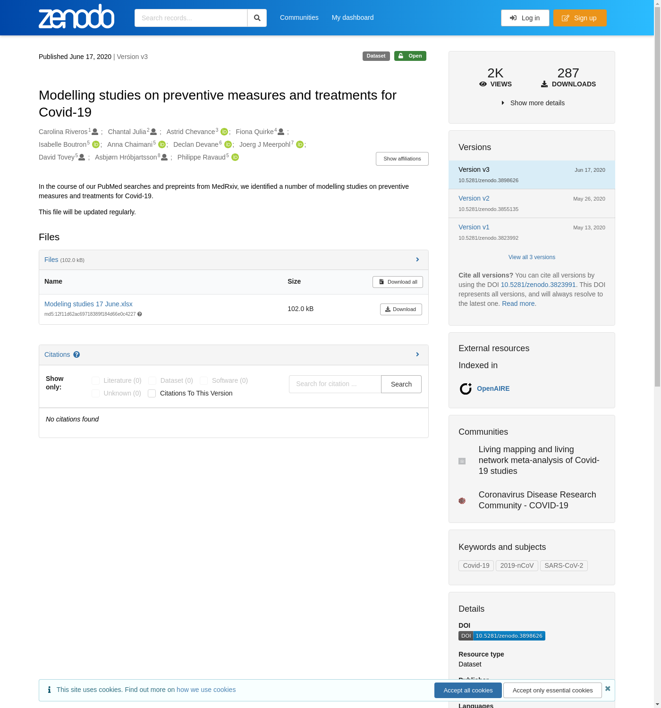Open the Communities menu item
This screenshot has width=661, height=708.
pyautogui.click(x=299, y=17)
